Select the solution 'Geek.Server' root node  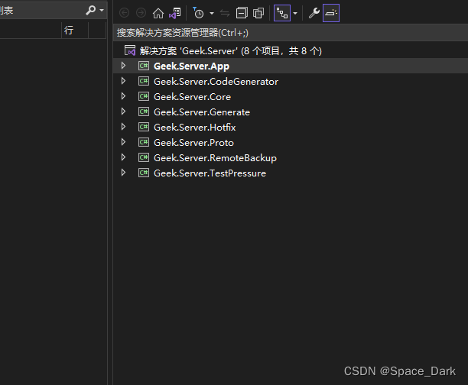tap(231, 51)
